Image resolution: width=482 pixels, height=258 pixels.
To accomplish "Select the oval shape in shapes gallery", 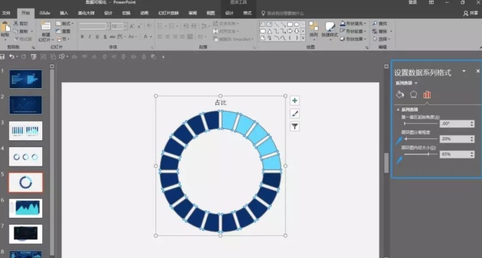I will point(297,24).
